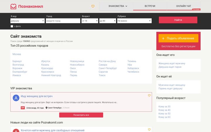This screenshot has height=132, width=211.
Task: Open the Томск city link
Action: 102,75
